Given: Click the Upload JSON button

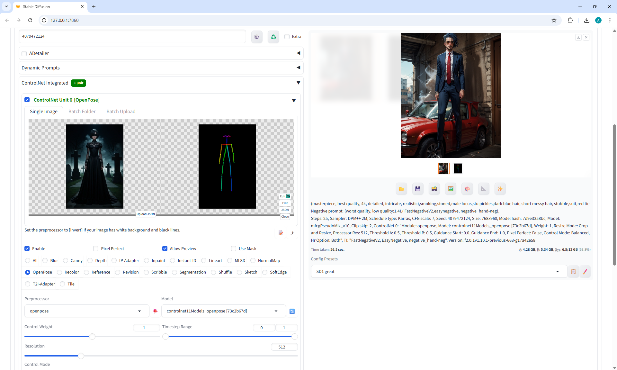Looking at the screenshot, I should tap(146, 214).
